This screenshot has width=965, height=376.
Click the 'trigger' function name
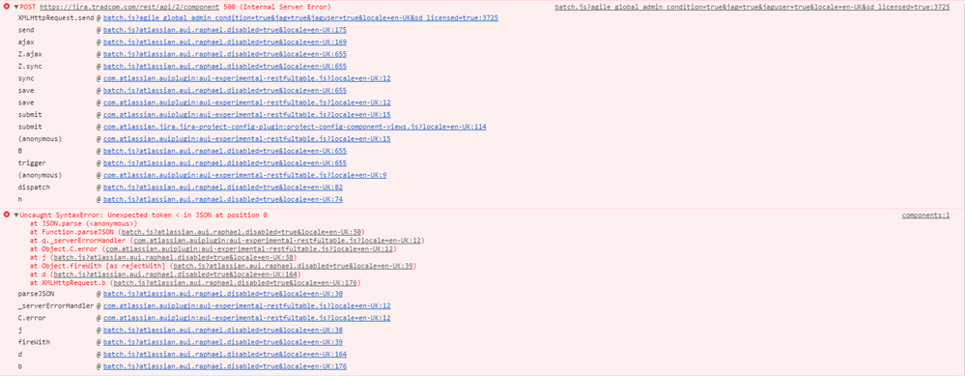pos(33,163)
